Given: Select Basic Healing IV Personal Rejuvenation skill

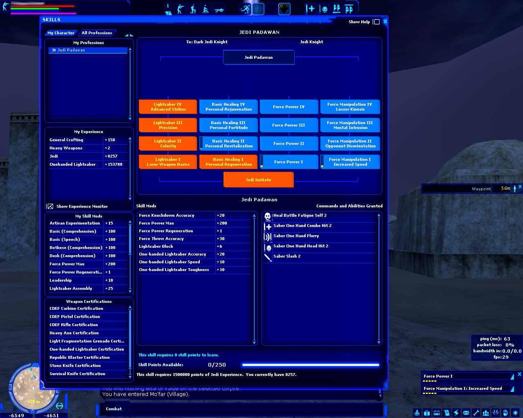Looking at the screenshot, I should click(228, 107).
